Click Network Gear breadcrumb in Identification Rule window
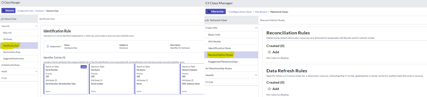This screenshot has height=97, width=427. pyautogui.click(x=52, y=11)
